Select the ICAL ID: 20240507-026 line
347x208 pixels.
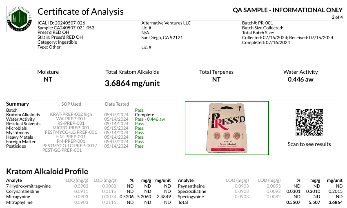point(61,23)
